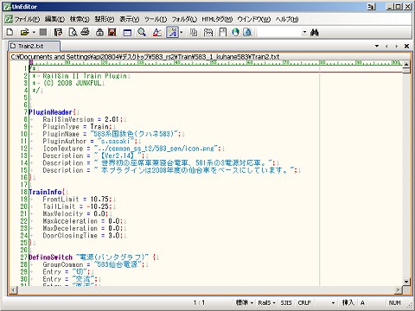Open the 検索(S) menu
The width and height of the screenshot is (415, 311).
(x=80, y=19)
